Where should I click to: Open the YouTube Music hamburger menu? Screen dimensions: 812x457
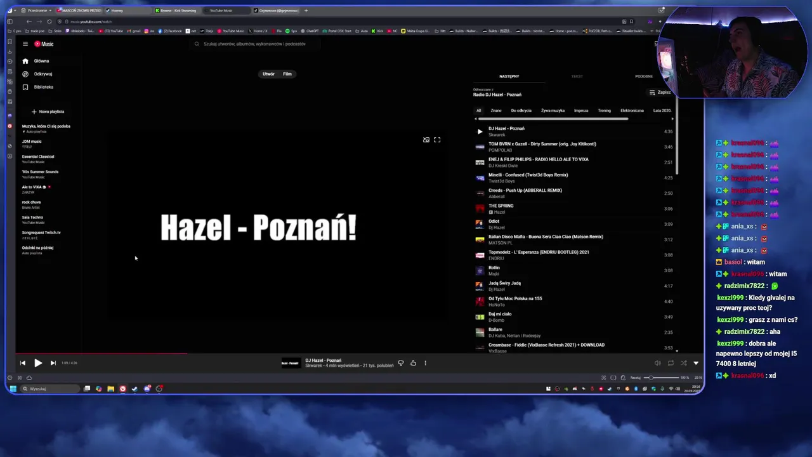[x=25, y=44]
